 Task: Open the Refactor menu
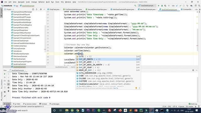pyautogui.click(x=41, y=2)
